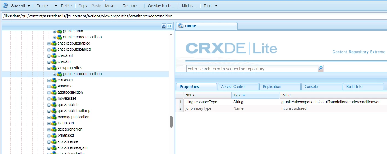The width and height of the screenshot is (387, 154).
Task: Click the node icon beside stocklicense
Action: click(x=54, y=141)
